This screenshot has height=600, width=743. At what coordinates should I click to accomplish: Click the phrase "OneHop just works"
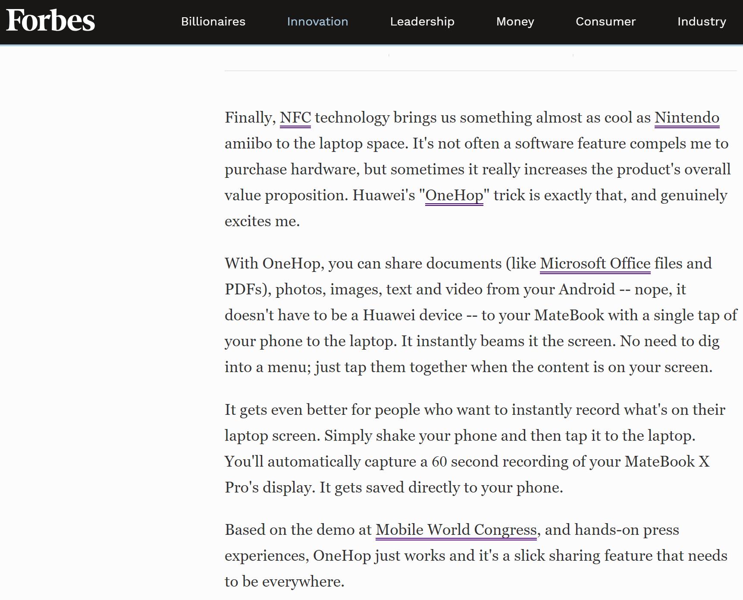pyautogui.click(x=379, y=556)
